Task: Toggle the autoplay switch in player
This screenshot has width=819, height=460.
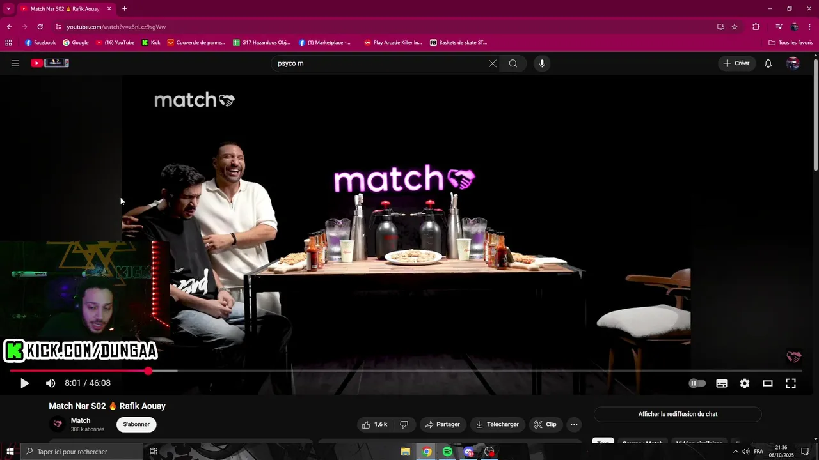Action: tap(697, 383)
